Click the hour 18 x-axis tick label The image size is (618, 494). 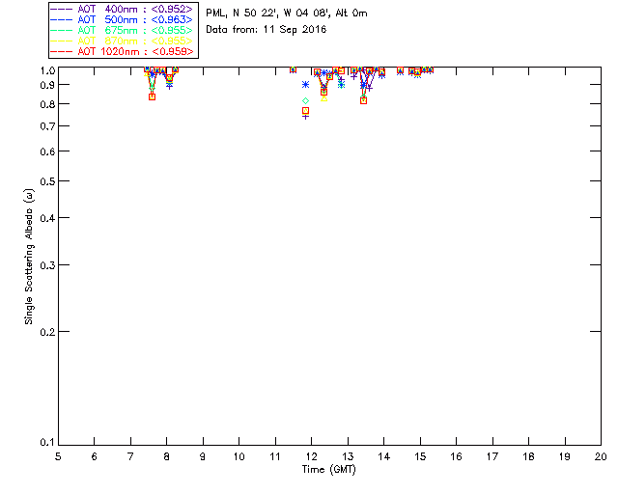529,456
